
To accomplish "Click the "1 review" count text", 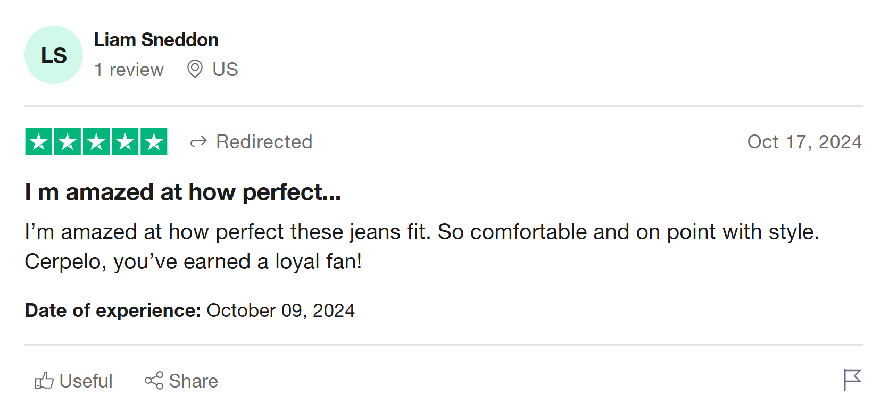I will 129,70.
